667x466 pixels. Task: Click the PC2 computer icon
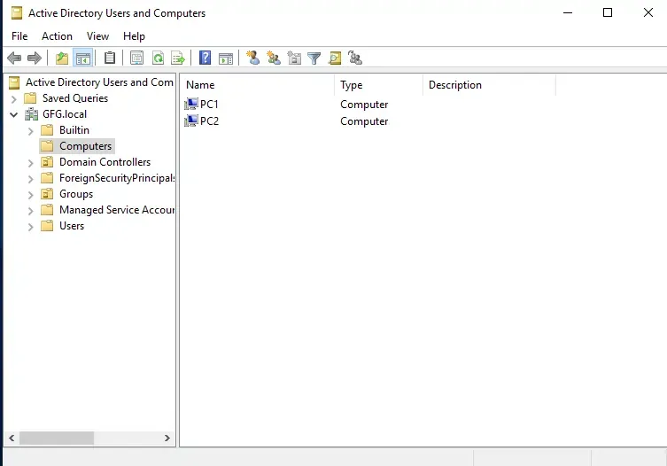tap(191, 120)
